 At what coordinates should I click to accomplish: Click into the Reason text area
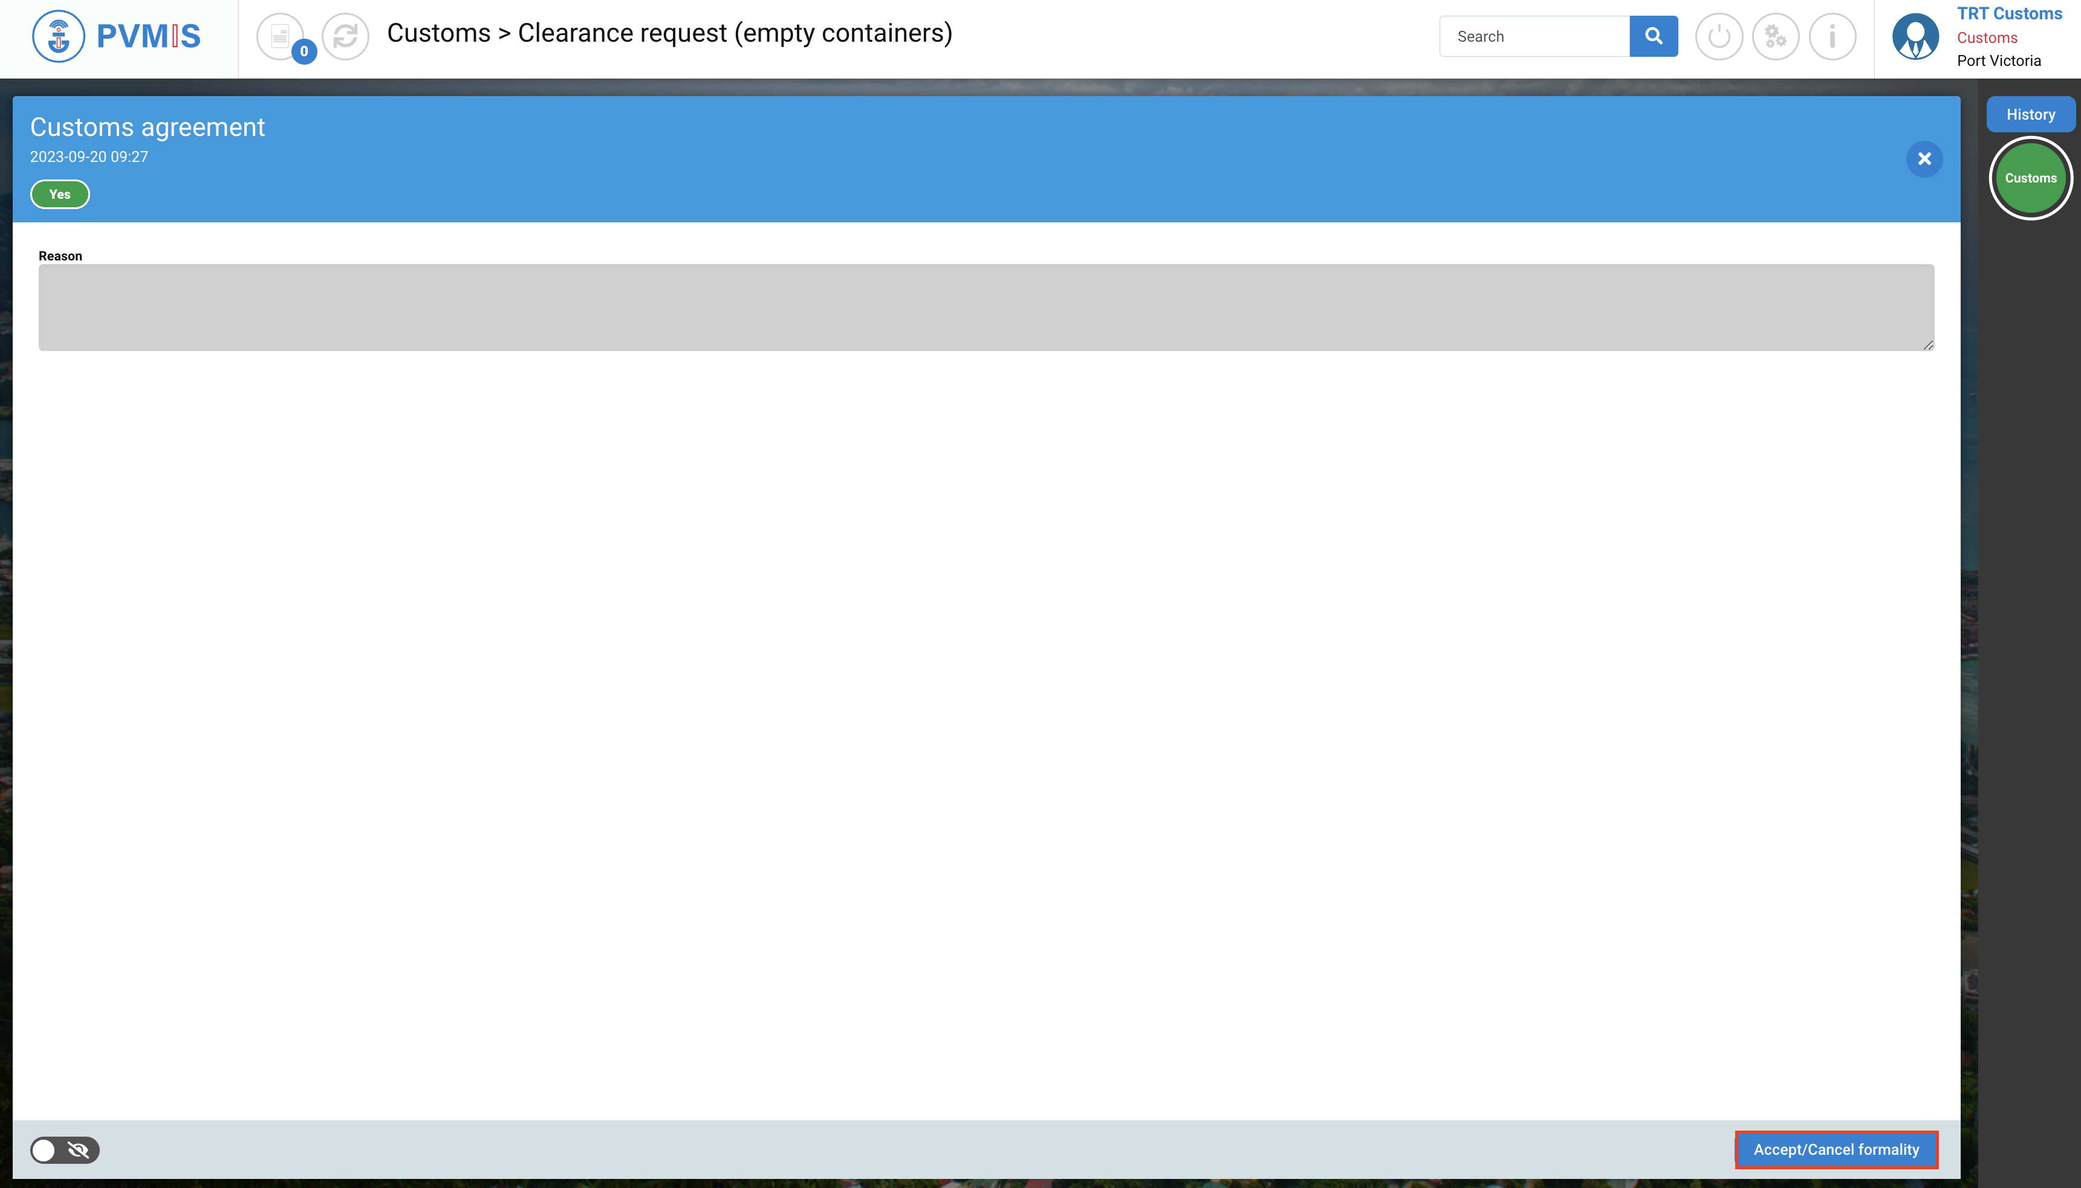pyautogui.click(x=985, y=308)
